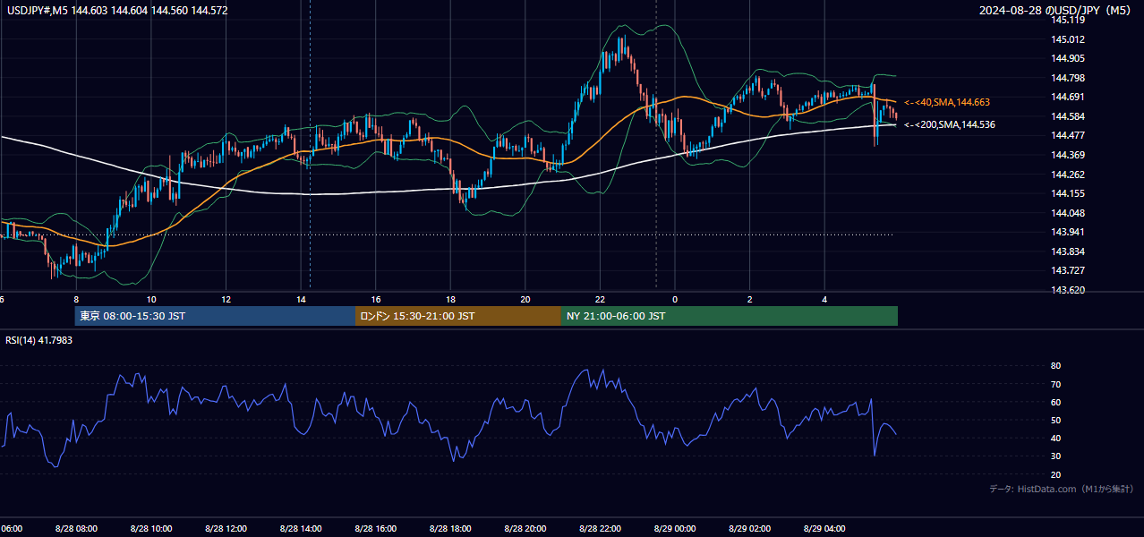
Task: Select the NY 21:00-06:00 JST session bar
Action: [730, 316]
